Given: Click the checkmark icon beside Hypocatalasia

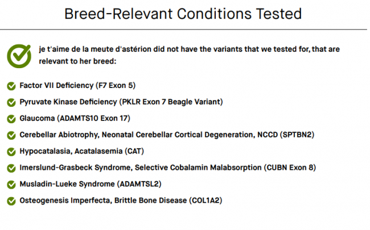Looking at the screenshot, I should (11, 152).
